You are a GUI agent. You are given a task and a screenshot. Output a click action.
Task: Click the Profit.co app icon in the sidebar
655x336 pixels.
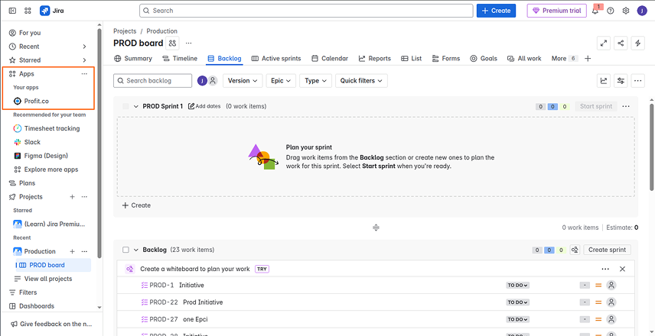(17, 102)
